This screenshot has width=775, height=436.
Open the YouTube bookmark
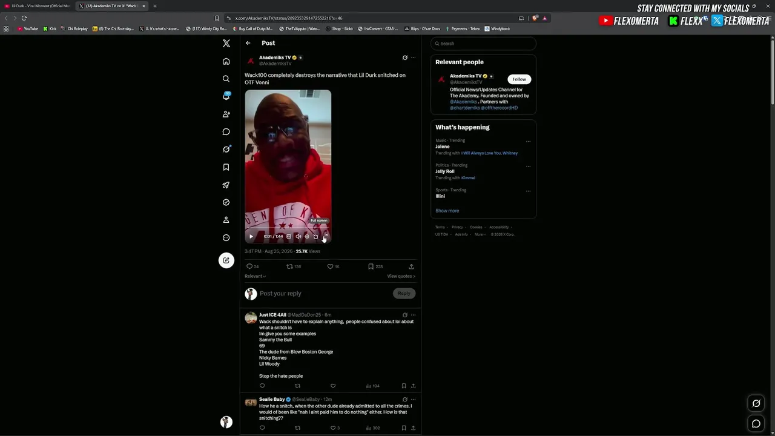28,28
